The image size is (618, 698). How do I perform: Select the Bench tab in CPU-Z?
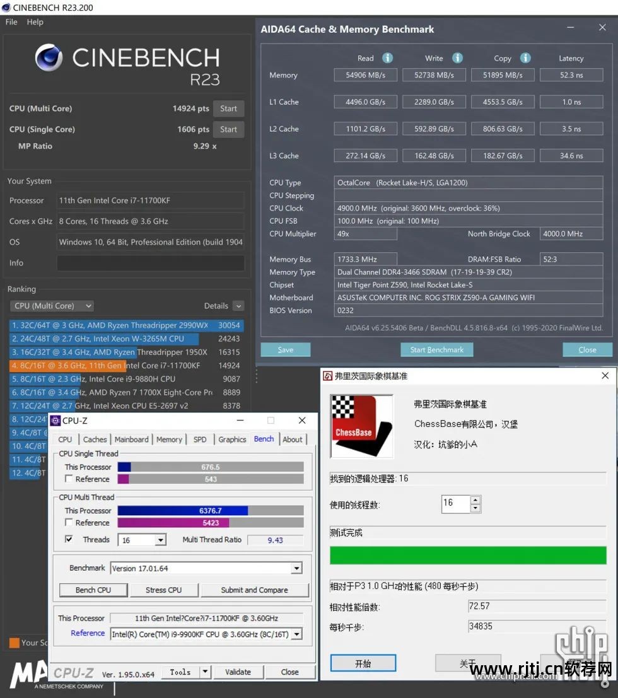[264, 439]
